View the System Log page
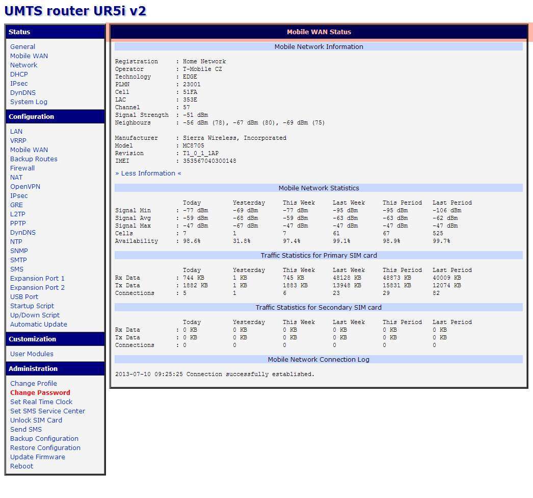This screenshot has width=533, height=498. click(29, 102)
